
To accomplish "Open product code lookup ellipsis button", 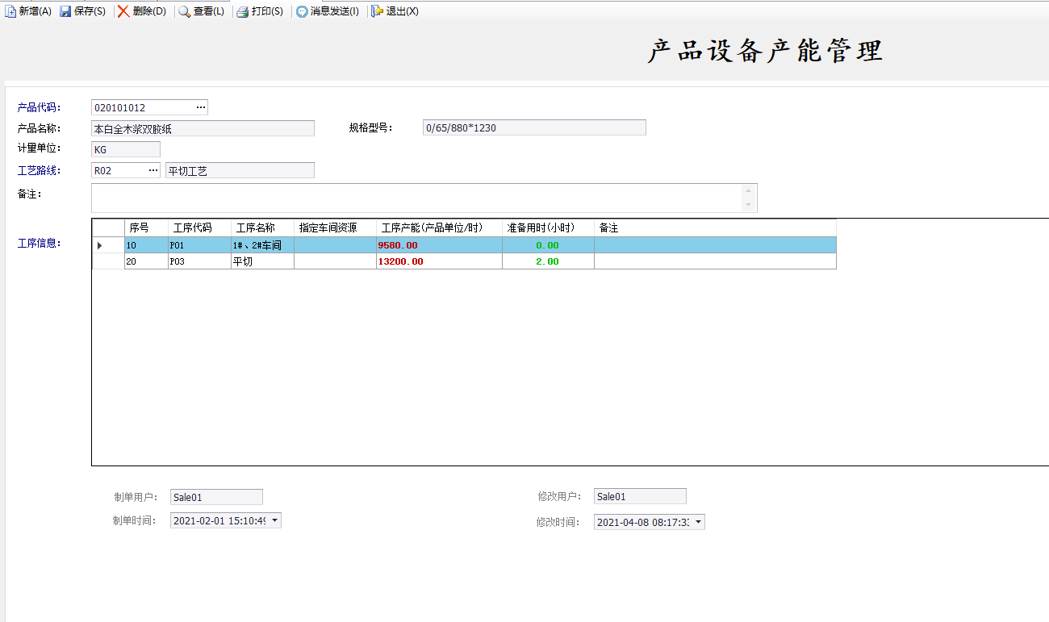I will click(201, 107).
